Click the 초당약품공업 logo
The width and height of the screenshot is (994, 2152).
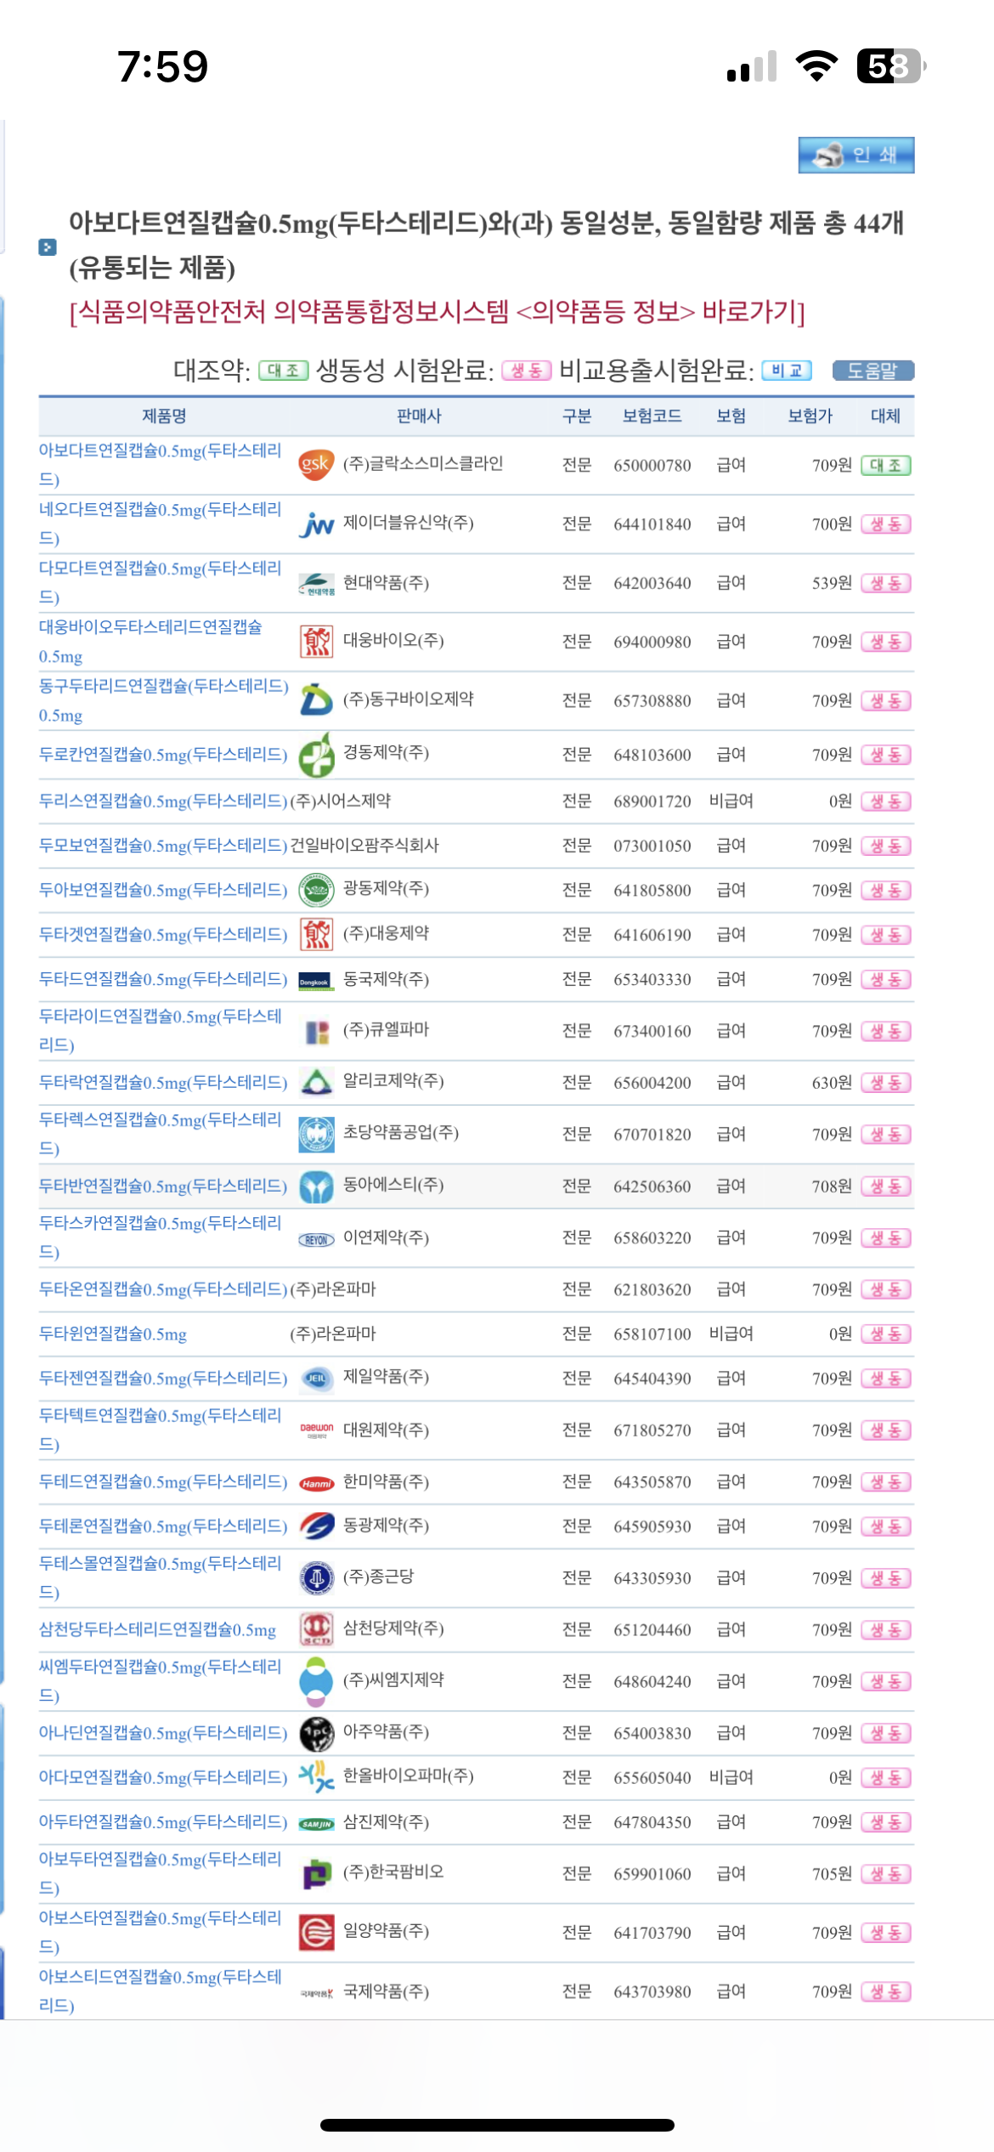tap(316, 1134)
